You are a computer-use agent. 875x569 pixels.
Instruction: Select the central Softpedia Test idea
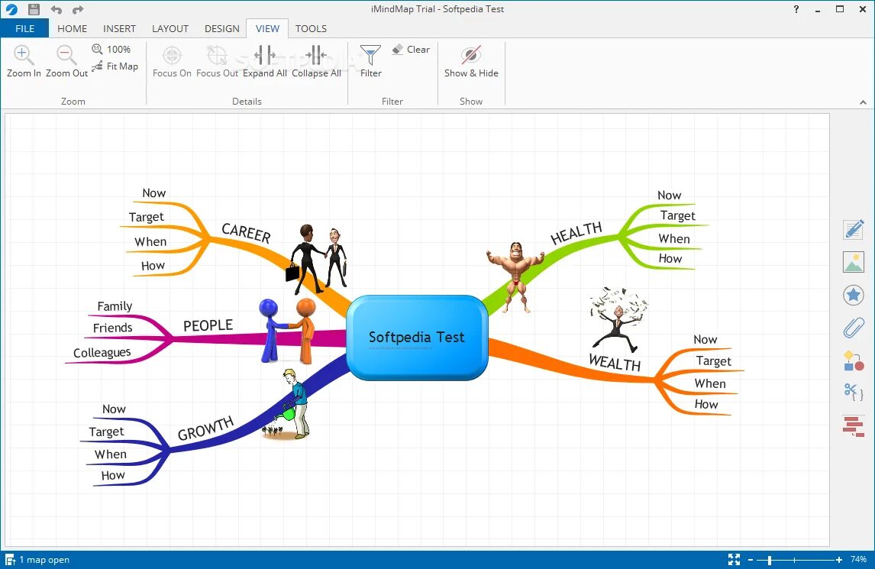417,338
